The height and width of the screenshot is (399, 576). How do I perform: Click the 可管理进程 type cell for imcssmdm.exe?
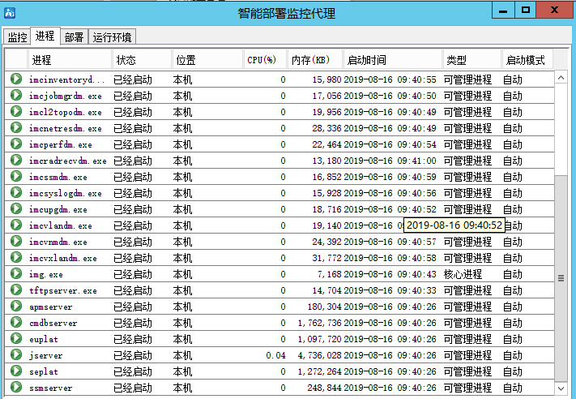[467, 177]
